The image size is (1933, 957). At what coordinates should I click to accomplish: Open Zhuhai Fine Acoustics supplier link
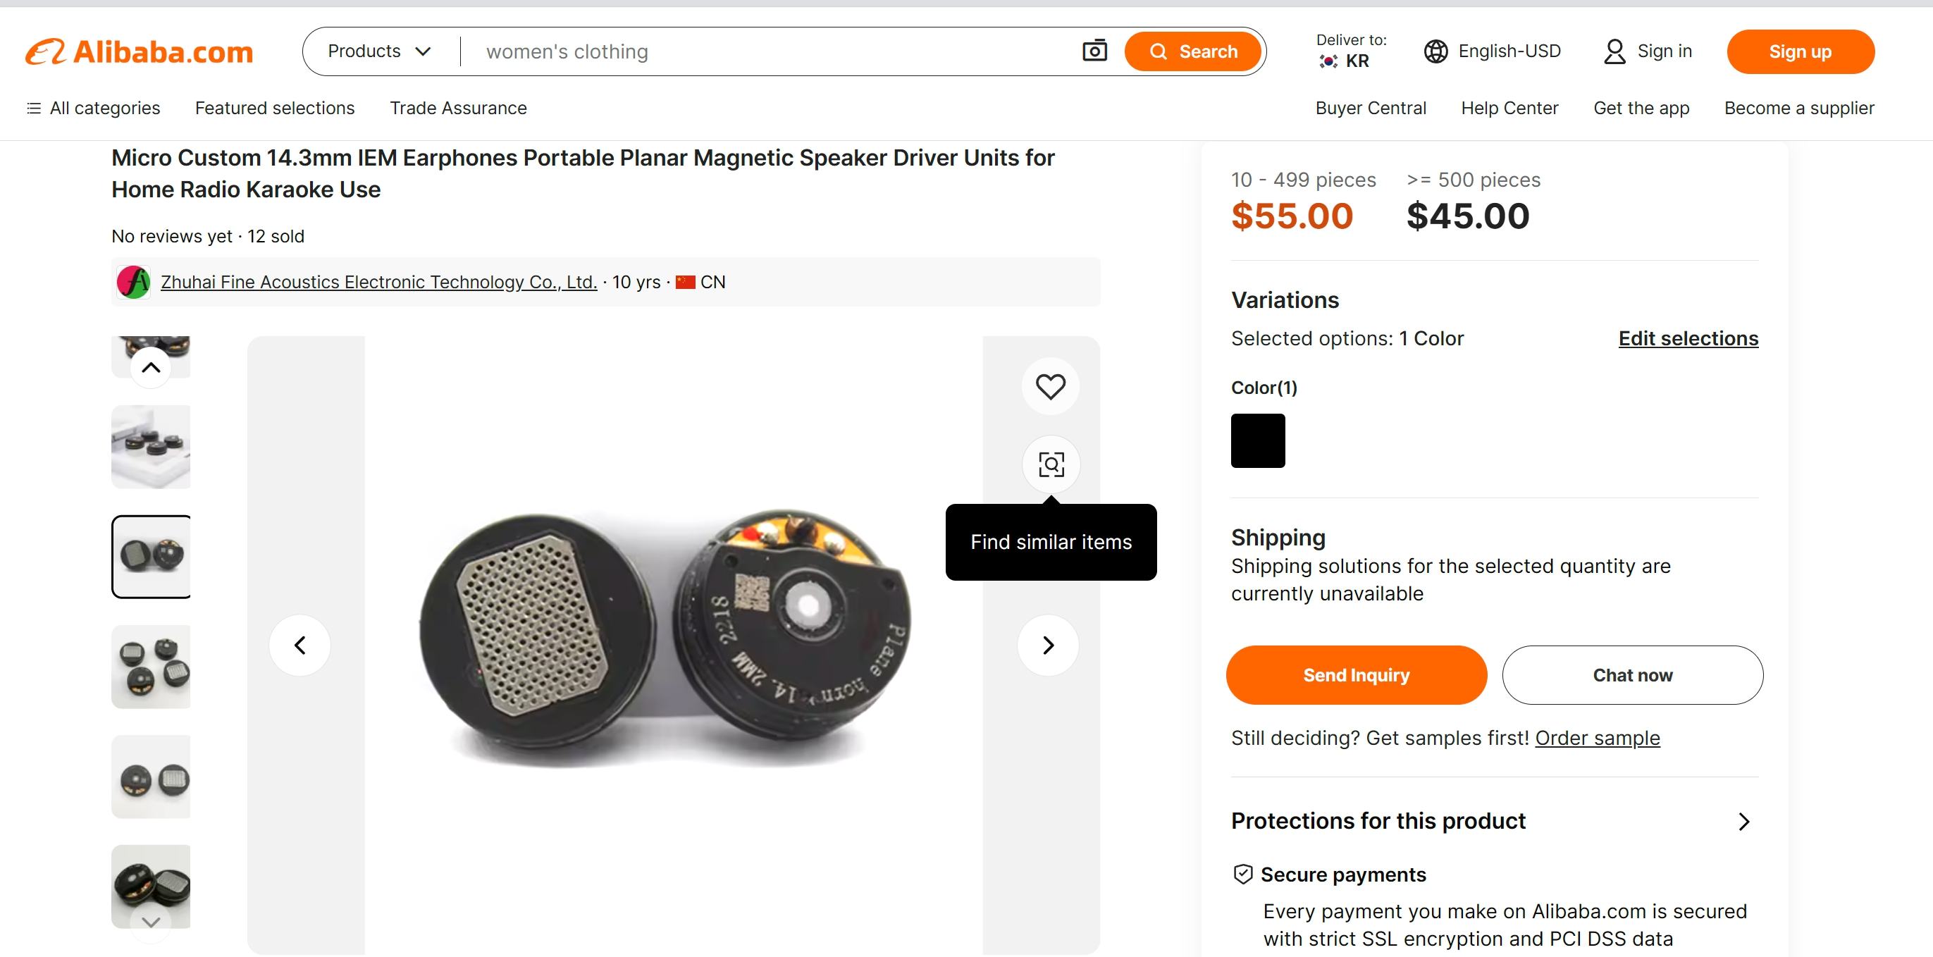[x=379, y=282]
